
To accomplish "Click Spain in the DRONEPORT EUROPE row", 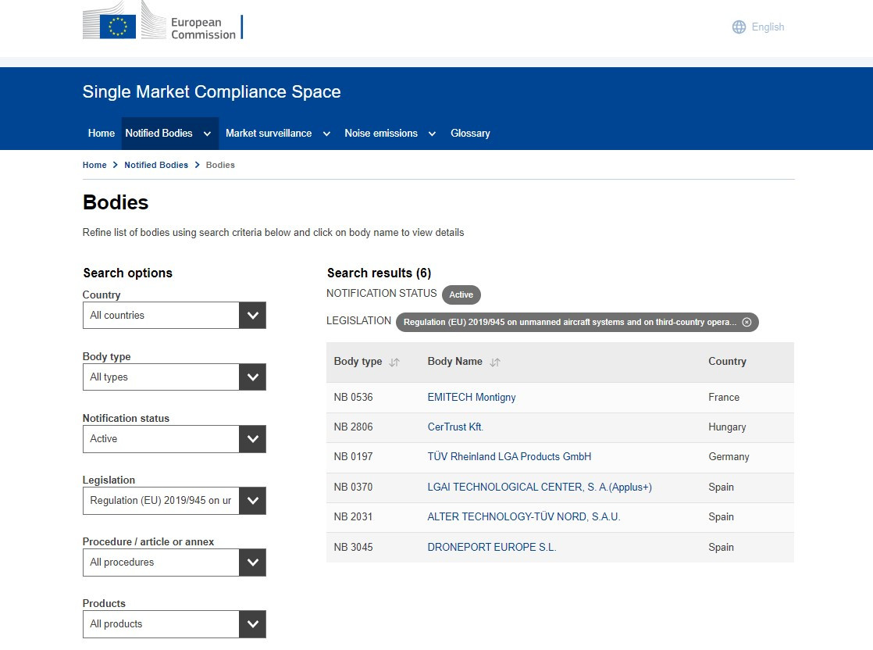I will 721,547.
